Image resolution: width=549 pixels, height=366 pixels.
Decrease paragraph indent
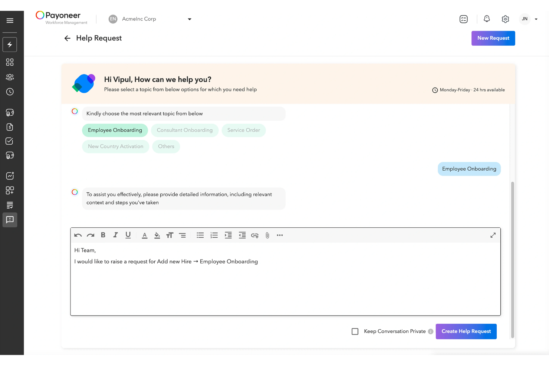click(242, 235)
